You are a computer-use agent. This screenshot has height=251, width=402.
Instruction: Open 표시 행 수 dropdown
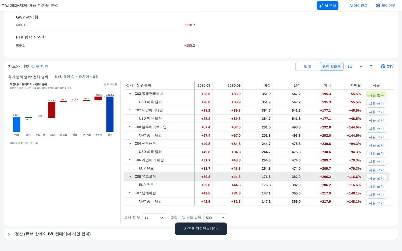(x=154, y=218)
